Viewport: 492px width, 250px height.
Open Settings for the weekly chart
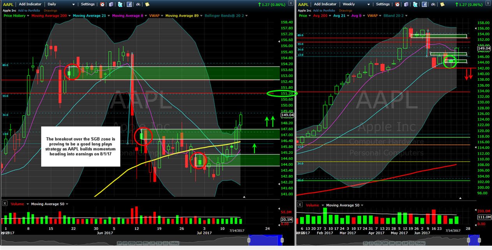pos(383,4)
